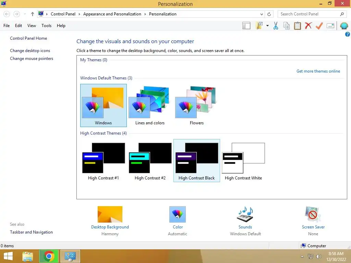Open Desktop Background Harmony settings
351x263 pixels.
[110, 221]
